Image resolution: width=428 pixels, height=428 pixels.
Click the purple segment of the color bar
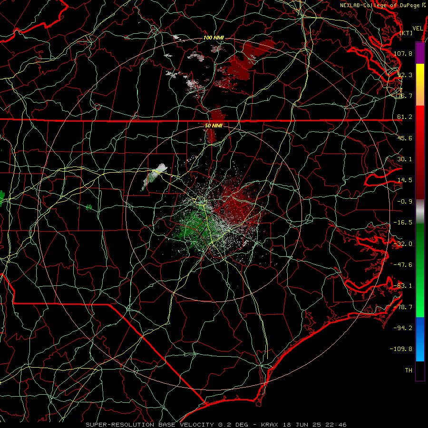coord(420,53)
